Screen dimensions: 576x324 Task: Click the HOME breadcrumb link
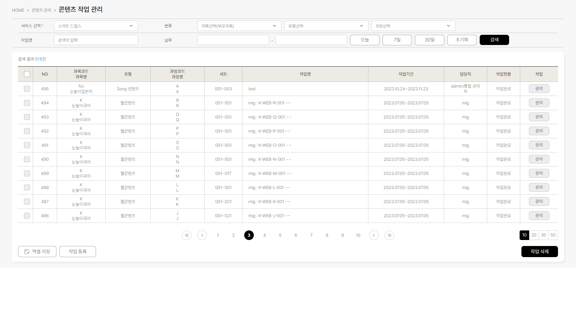[18, 10]
